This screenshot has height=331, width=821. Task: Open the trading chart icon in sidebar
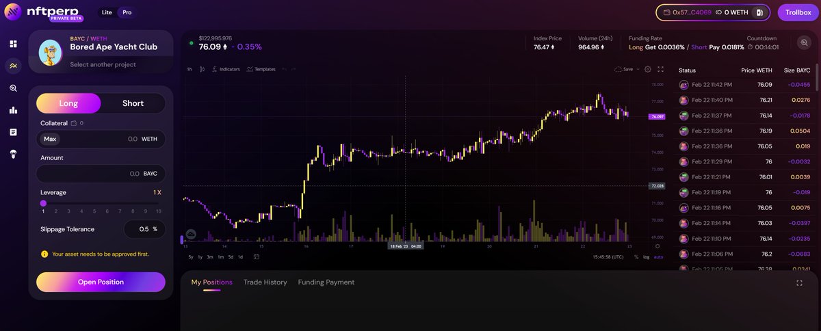pos(13,66)
